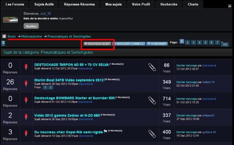Click the forum index icon before breadcrumb
Viewport: 234px width, 145px height.
(4, 36)
